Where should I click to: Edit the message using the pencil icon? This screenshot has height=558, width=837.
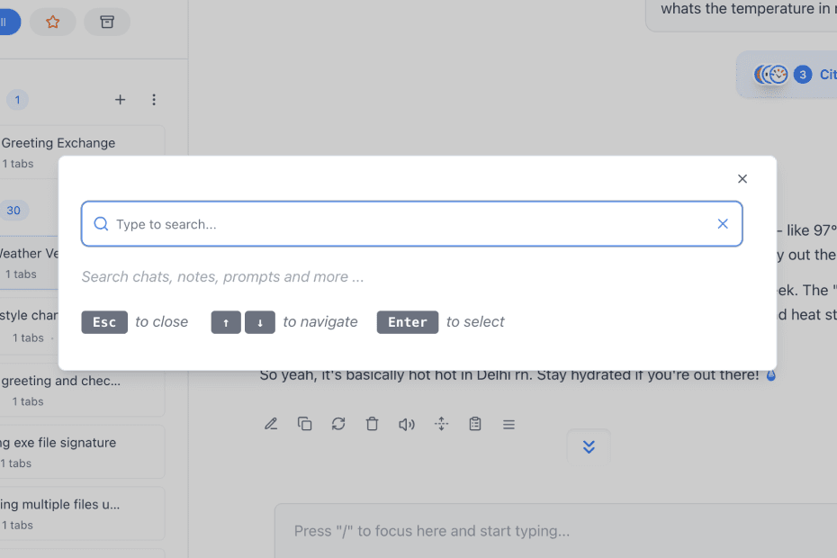click(x=270, y=423)
